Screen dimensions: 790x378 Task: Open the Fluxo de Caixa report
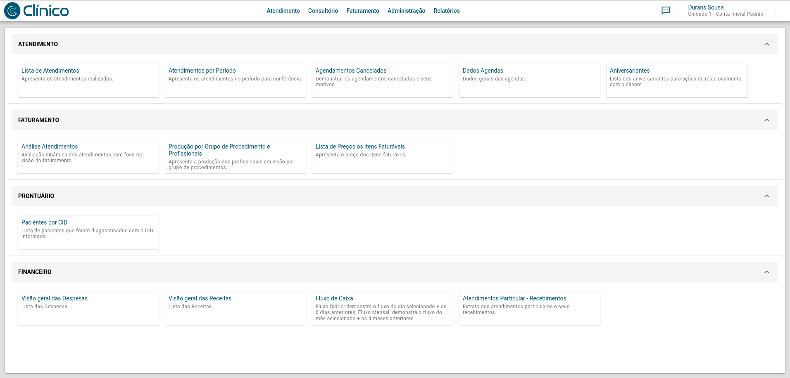[334, 298]
